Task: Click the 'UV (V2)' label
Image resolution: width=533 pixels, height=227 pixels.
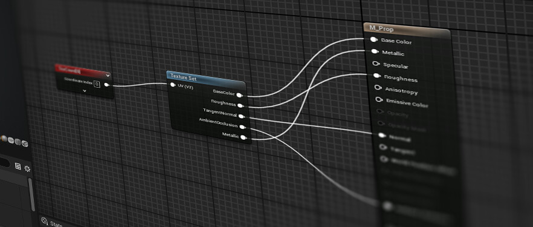Action: [x=186, y=87]
